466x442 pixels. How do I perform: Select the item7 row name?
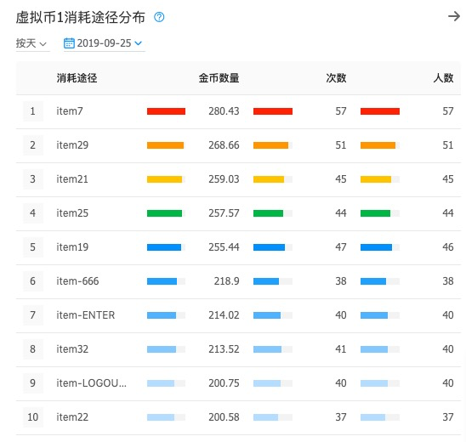[70, 111]
